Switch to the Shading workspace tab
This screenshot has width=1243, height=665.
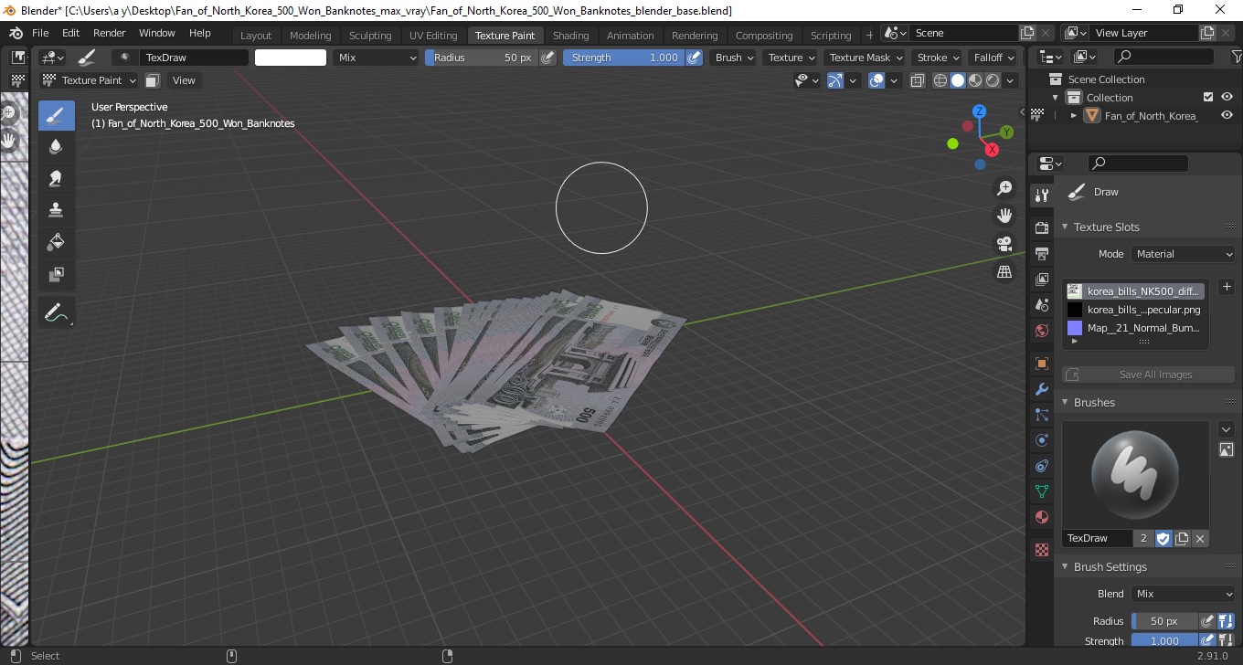[x=570, y=36]
